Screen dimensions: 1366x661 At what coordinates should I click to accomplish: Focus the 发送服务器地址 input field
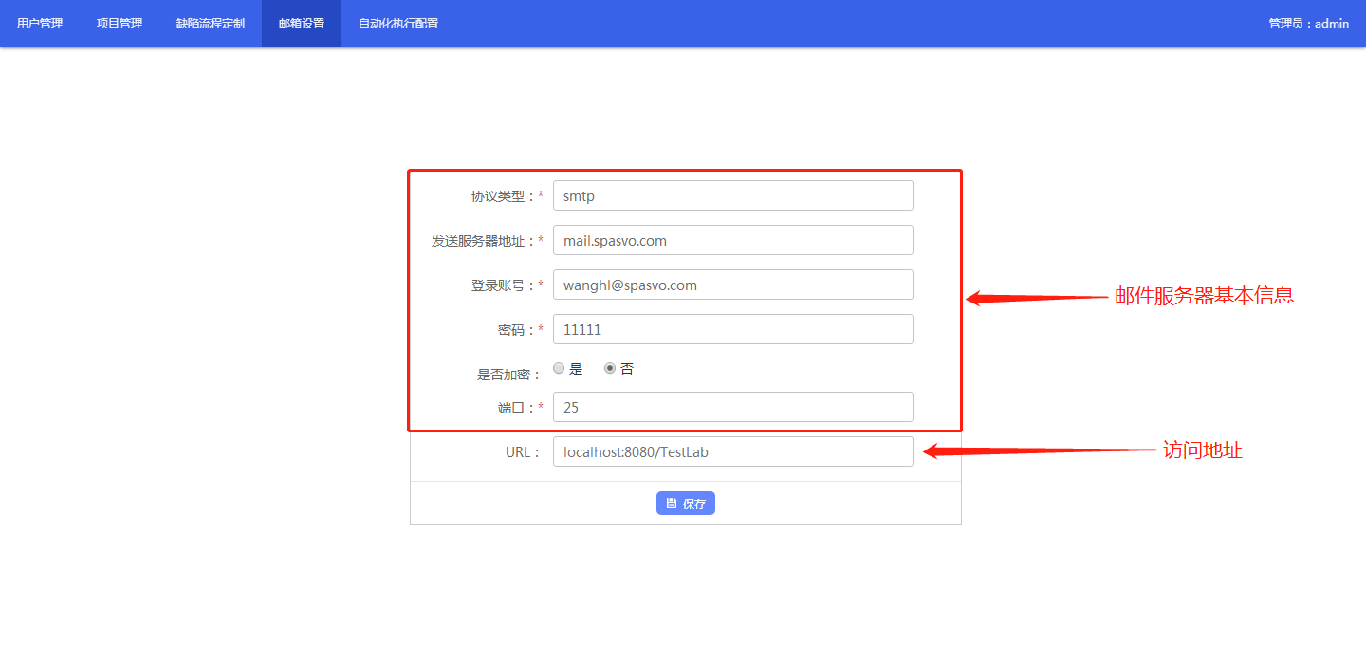[732, 241]
